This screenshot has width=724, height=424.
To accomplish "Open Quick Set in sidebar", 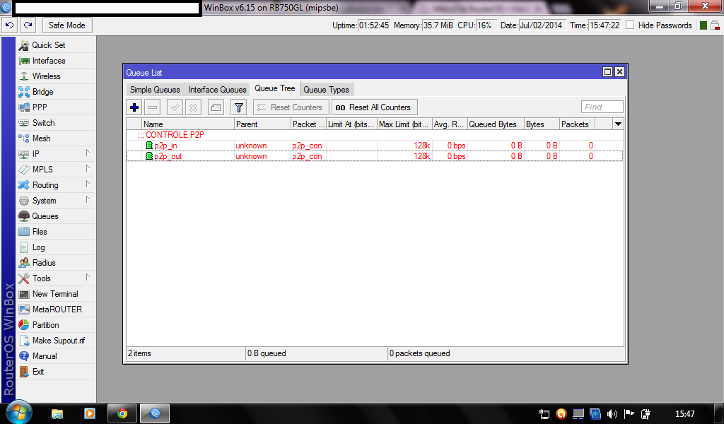I will [56, 45].
